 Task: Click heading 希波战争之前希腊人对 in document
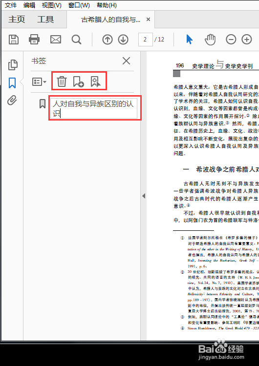[x=227, y=169]
